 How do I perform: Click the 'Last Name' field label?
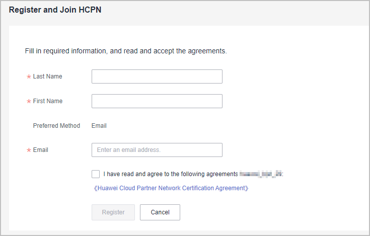[x=47, y=76]
